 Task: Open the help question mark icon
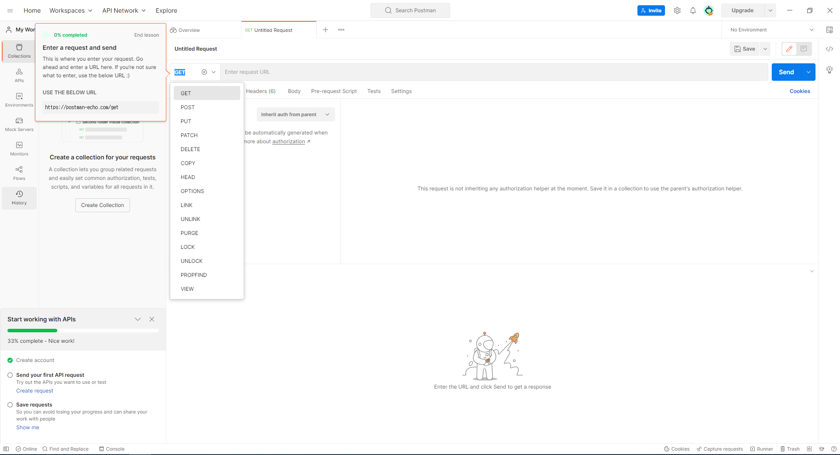point(834,449)
